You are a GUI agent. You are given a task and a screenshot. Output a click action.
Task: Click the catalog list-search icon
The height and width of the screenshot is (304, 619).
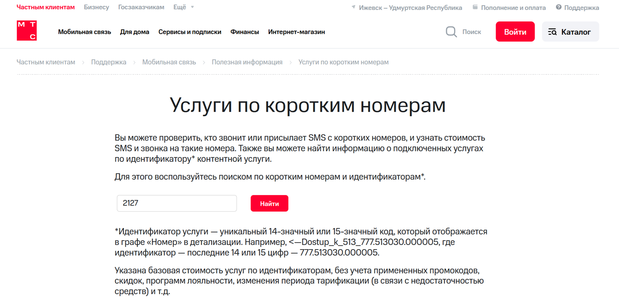552,32
